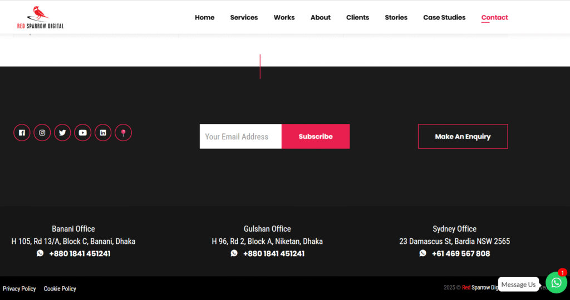570x300 pixels.
Task: Open the About menu item
Action: tap(321, 17)
